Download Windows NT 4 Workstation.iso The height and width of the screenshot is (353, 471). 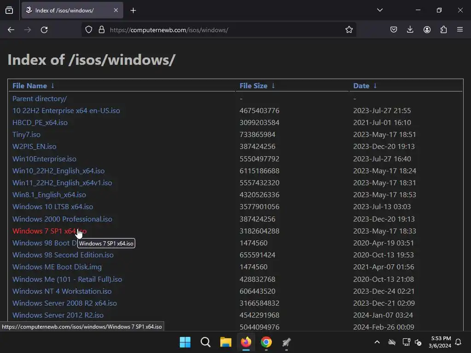tap(62, 291)
